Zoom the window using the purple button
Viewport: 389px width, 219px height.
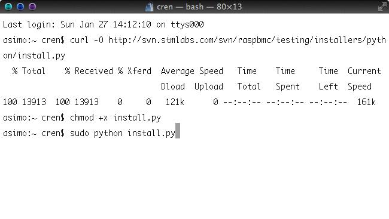[32, 7]
